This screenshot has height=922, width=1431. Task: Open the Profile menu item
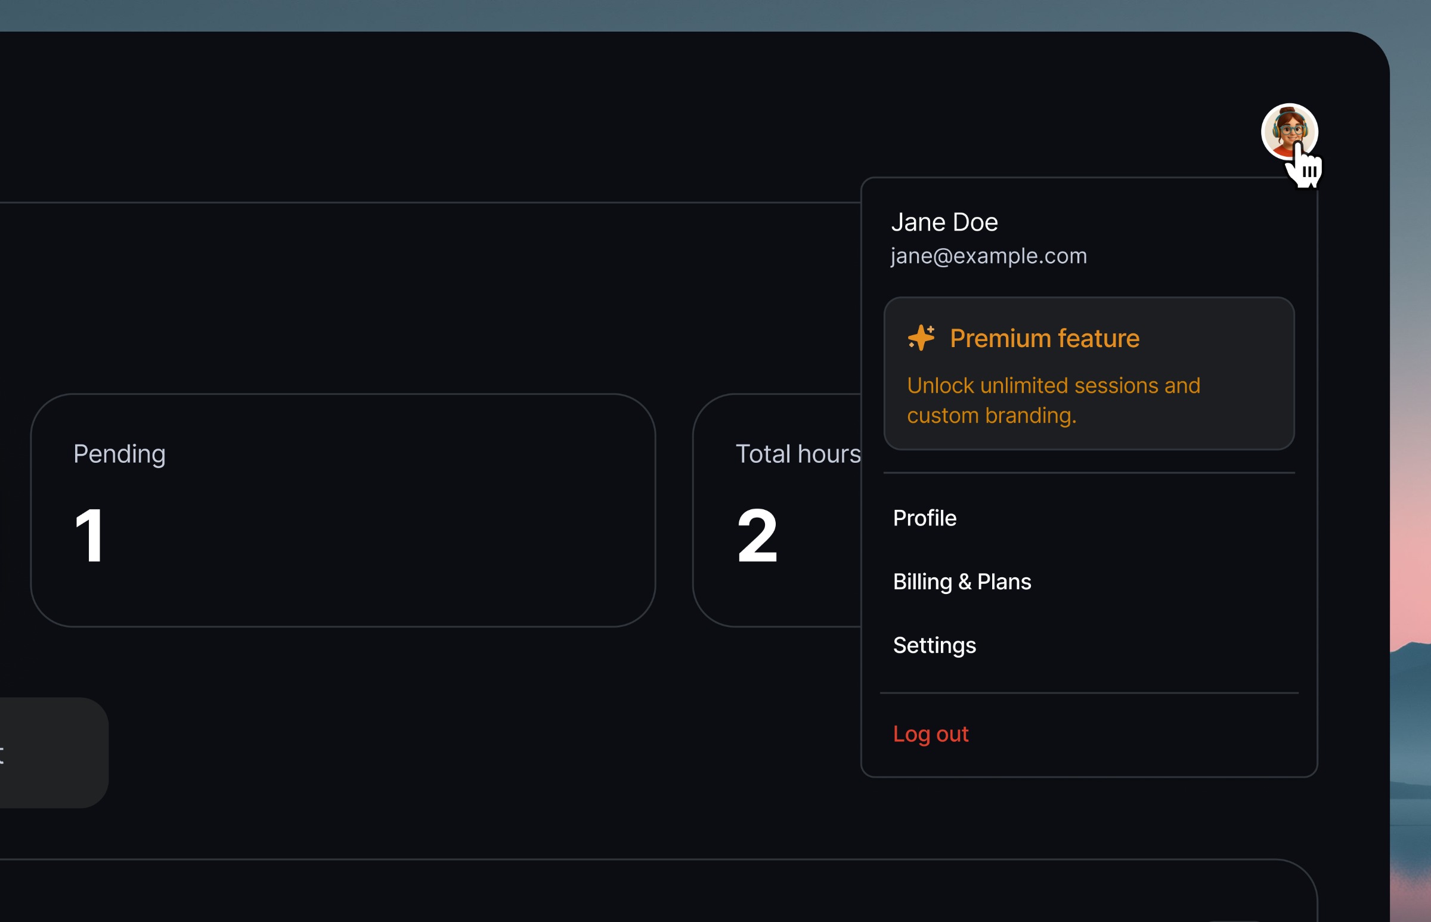[x=925, y=518]
